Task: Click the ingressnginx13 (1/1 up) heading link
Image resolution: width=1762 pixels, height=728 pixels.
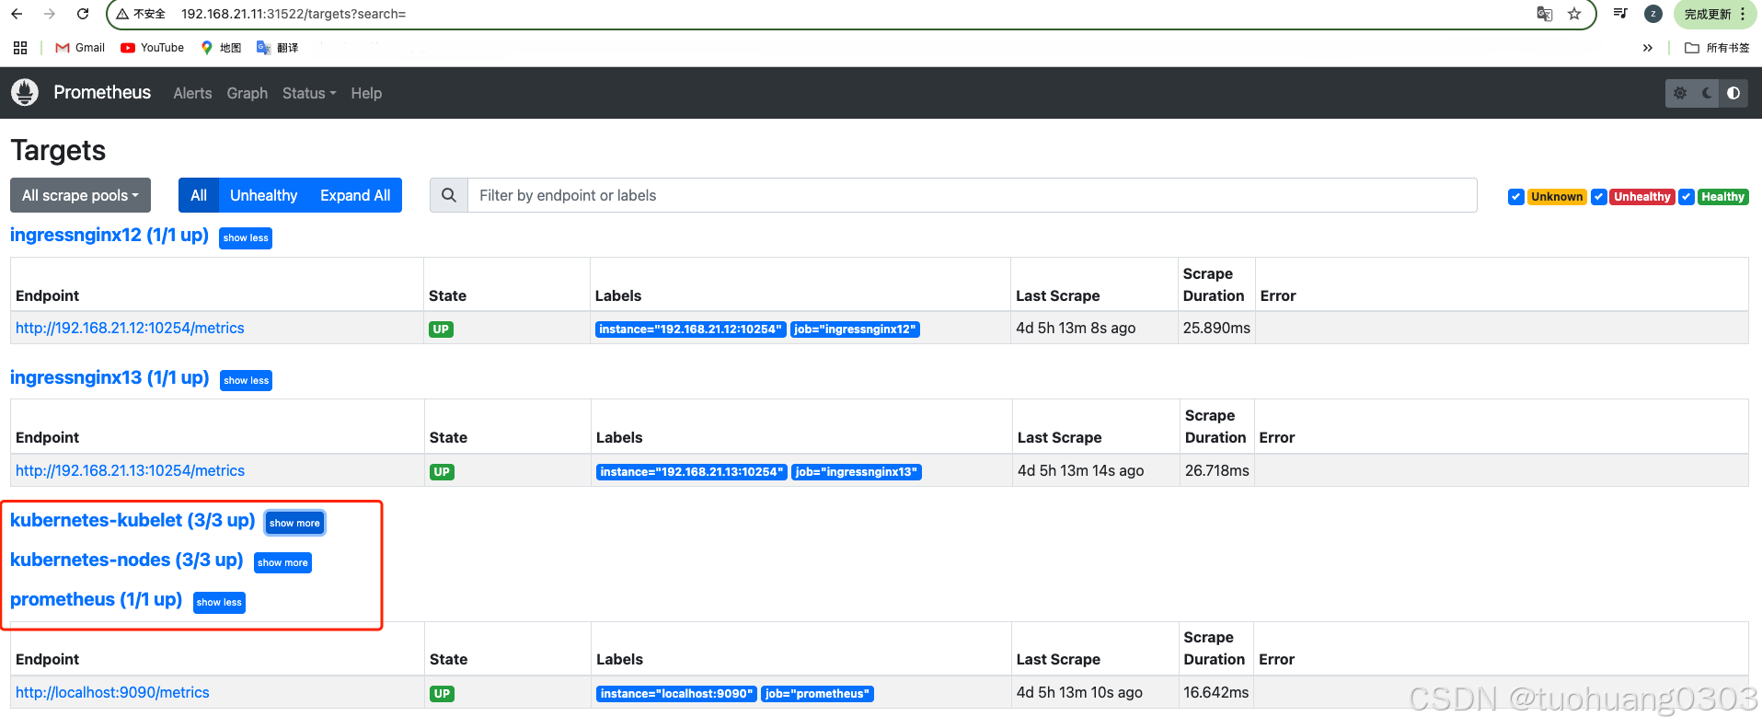Action: (x=109, y=377)
